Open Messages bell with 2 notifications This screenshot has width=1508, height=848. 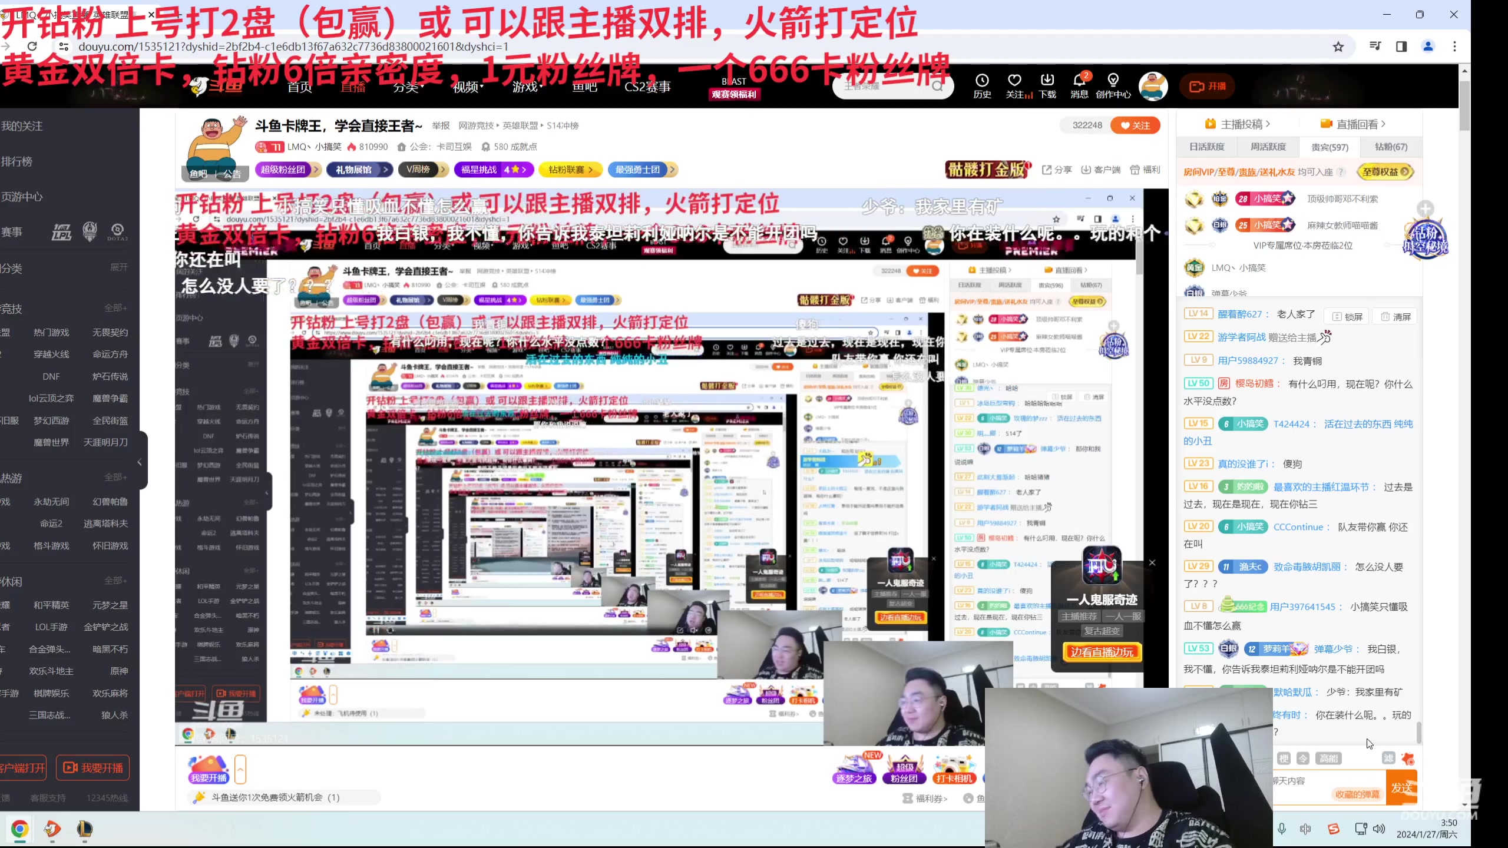click(x=1079, y=86)
